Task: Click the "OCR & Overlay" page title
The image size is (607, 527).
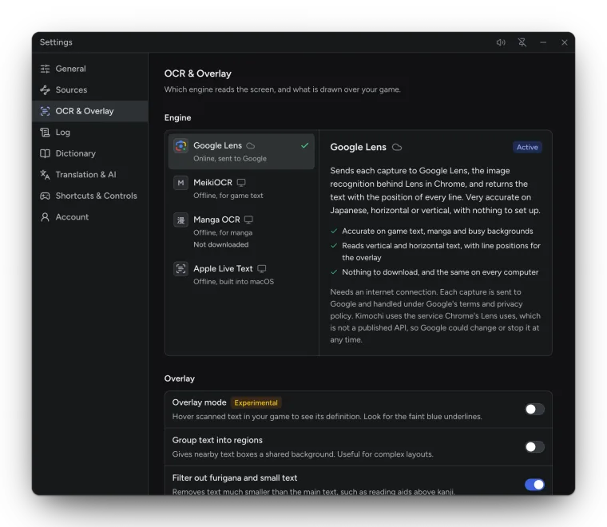Action: 198,73
